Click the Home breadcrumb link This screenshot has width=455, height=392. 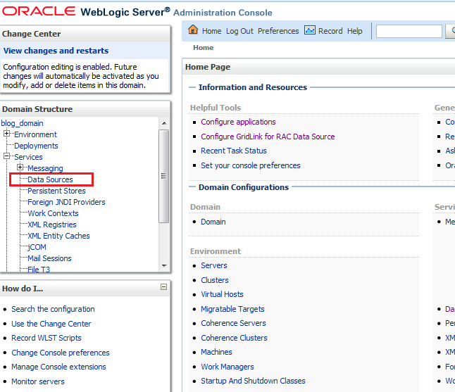pos(203,48)
